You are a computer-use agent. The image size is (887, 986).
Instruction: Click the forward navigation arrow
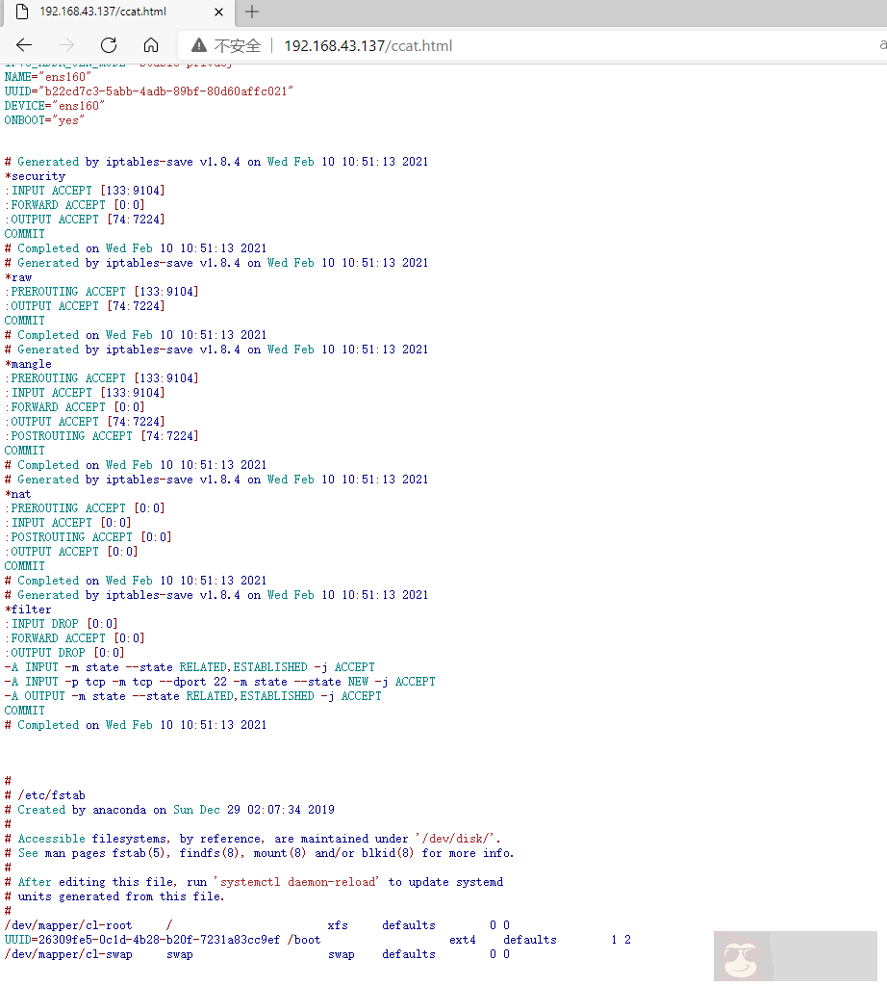click(66, 45)
